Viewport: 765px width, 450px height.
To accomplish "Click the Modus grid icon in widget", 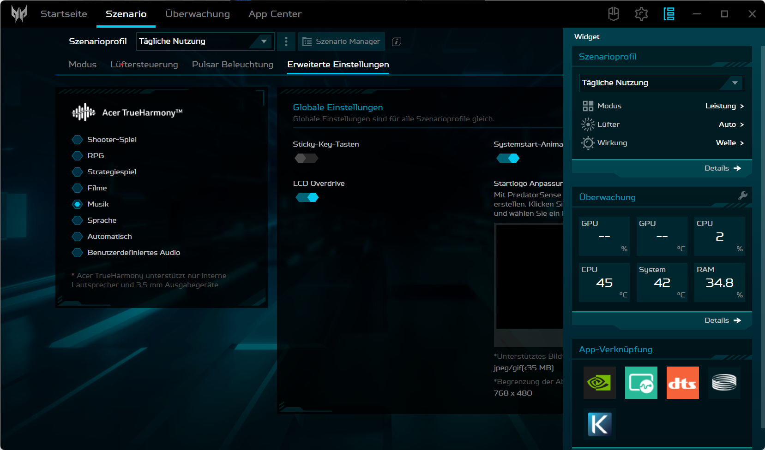I will point(588,106).
